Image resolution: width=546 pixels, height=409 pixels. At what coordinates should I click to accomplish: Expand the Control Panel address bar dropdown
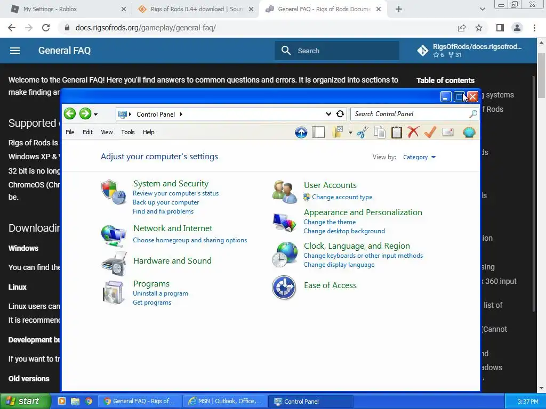(328, 114)
